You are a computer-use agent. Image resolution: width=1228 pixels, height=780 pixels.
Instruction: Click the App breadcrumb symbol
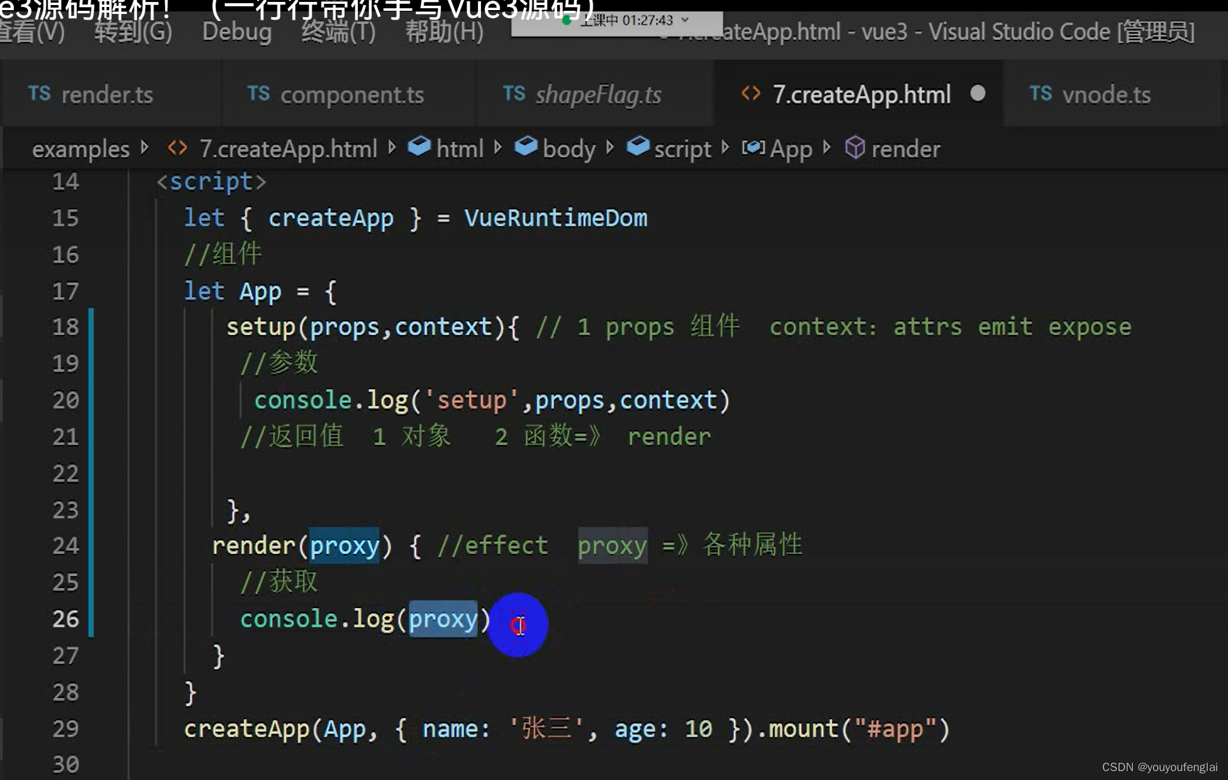(791, 149)
